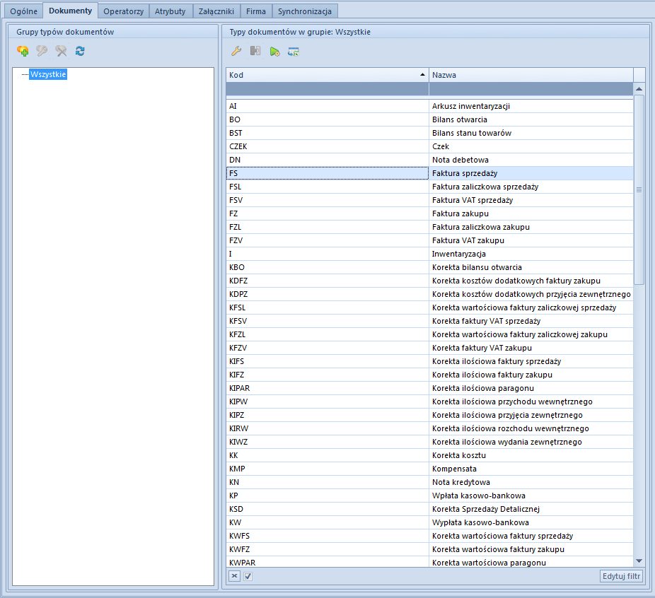Open the Edytuj filtr editor

621,576
